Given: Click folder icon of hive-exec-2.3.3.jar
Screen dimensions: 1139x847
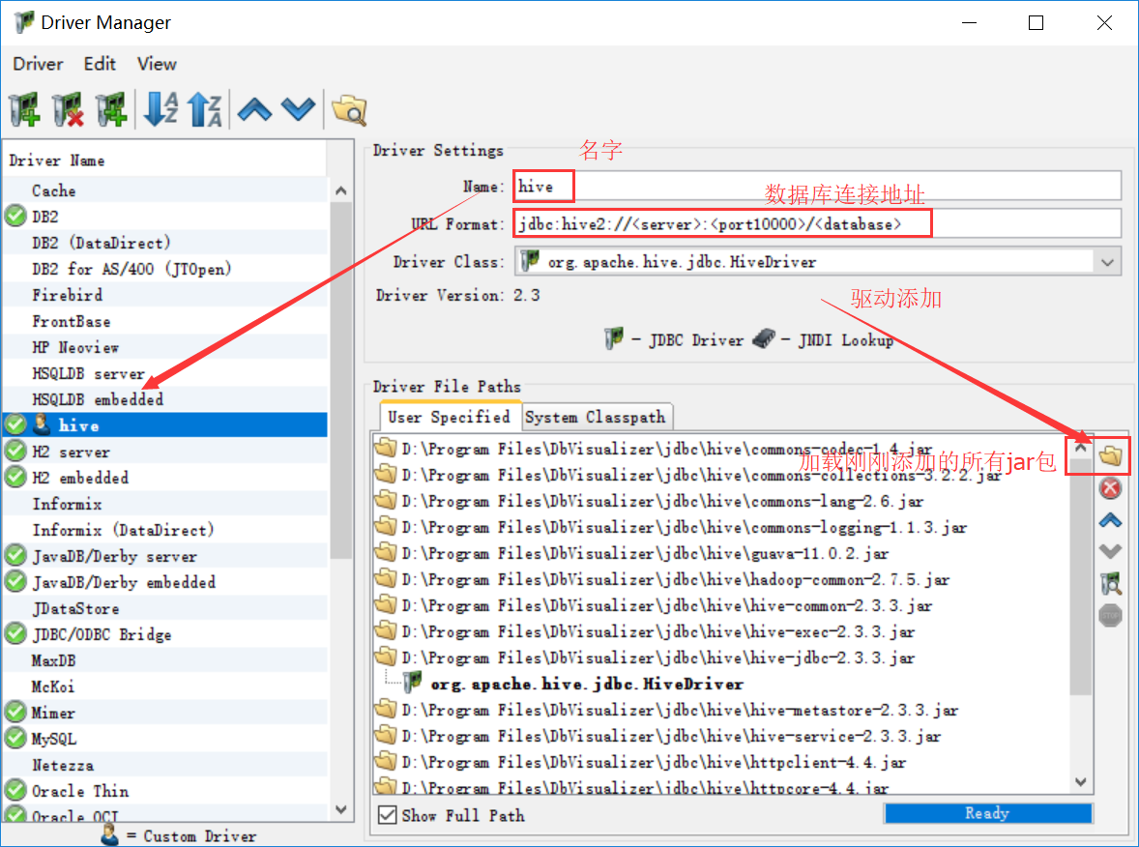Looking at the screenshot, I should tap(386, 631).
